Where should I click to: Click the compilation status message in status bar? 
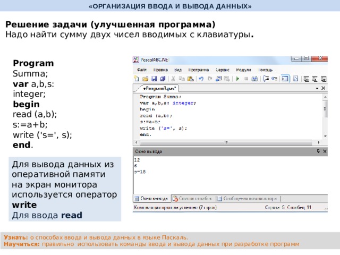[x=175, y=208]
